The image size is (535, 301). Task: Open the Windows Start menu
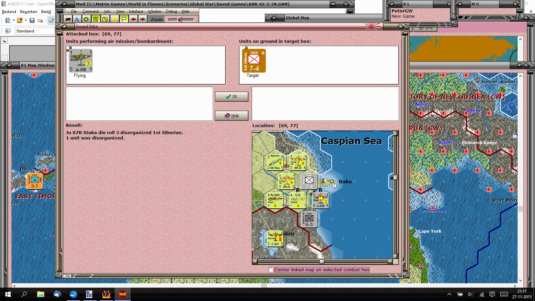[x=8, y=294]
